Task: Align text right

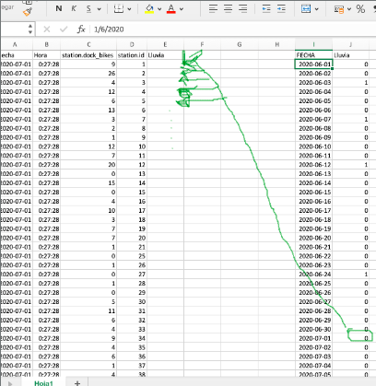Action: click(242, 8)
